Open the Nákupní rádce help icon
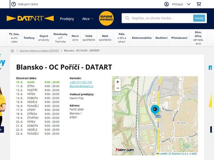Image resolution: width=214 pixels, height=160 pixels. [x=13, y=4]
